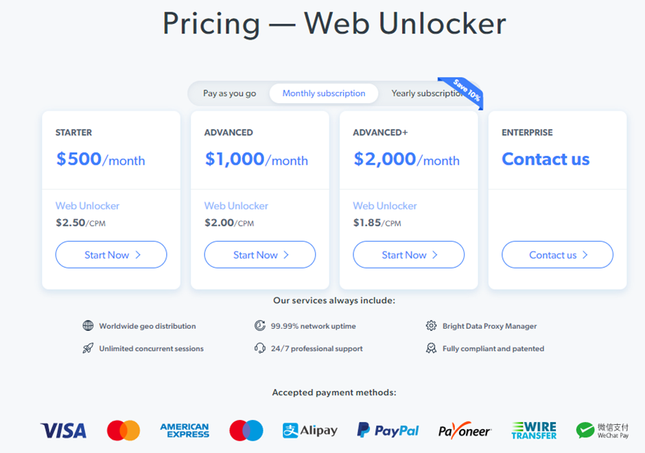Click Start Now on the Advanced+ plan

[x=408, y=255]
